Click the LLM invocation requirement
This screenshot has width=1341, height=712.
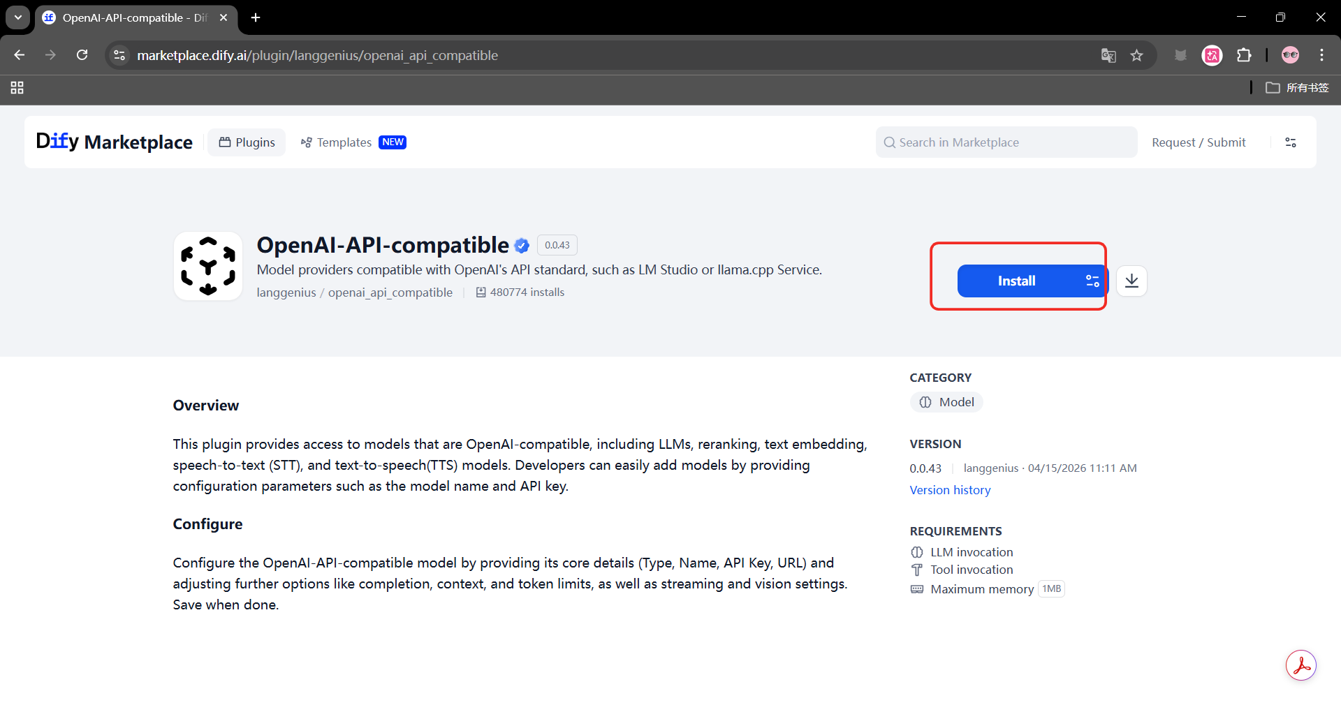(962, 552)
